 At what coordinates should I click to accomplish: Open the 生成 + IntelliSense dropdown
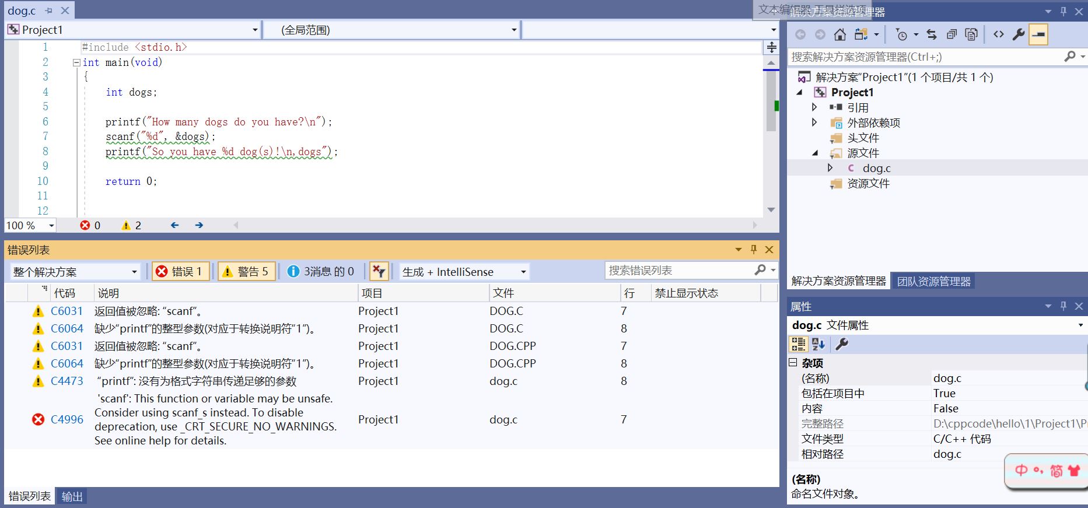523,272
